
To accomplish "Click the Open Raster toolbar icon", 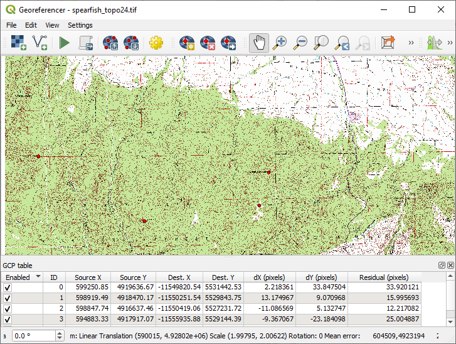I will pos(18,43).
